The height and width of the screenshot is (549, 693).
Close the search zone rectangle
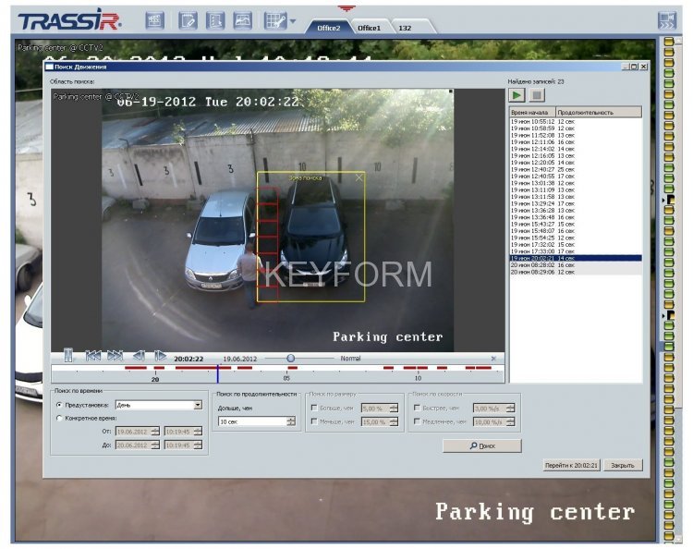click(x=359, y=177)
